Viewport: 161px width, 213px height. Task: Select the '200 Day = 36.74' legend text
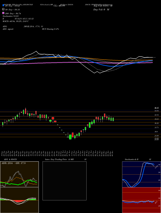13,14
